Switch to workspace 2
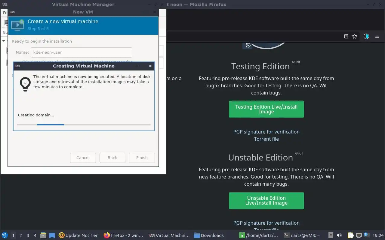Screen dimensions: 385x240 pos(20,235)
